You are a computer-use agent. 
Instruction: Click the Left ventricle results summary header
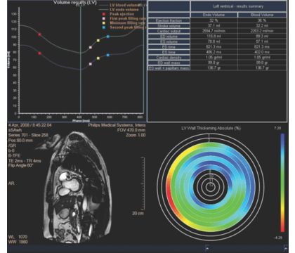238,6
